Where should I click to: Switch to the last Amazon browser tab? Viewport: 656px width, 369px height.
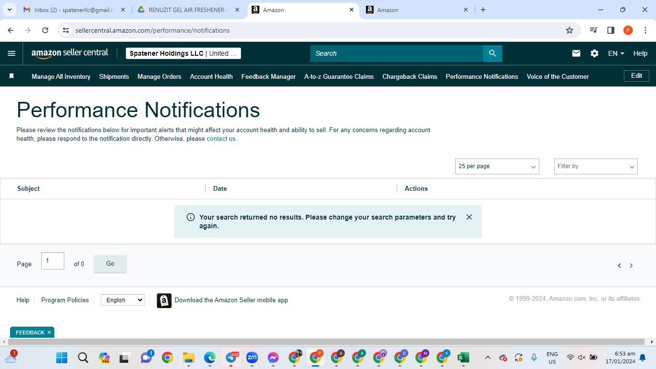point(417,10)
